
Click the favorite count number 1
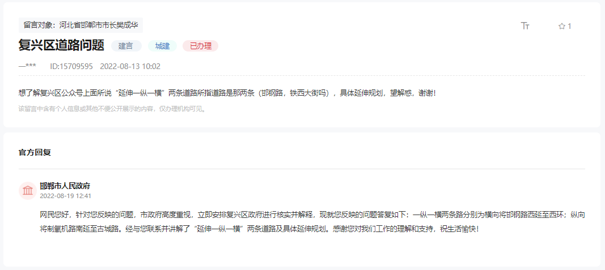(x=569, y=26)
